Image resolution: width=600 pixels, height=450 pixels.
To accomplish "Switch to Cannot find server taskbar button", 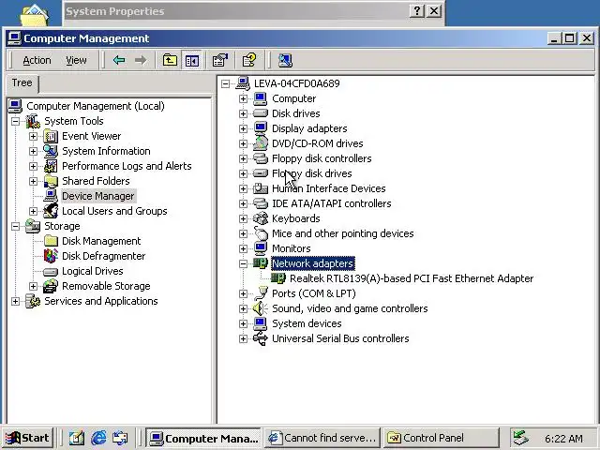I will click(322, 438).
